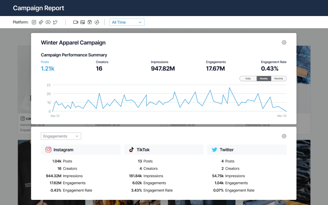Select the video content type icon
This screenshot has width=328, height=205.
tap(76, 22)
